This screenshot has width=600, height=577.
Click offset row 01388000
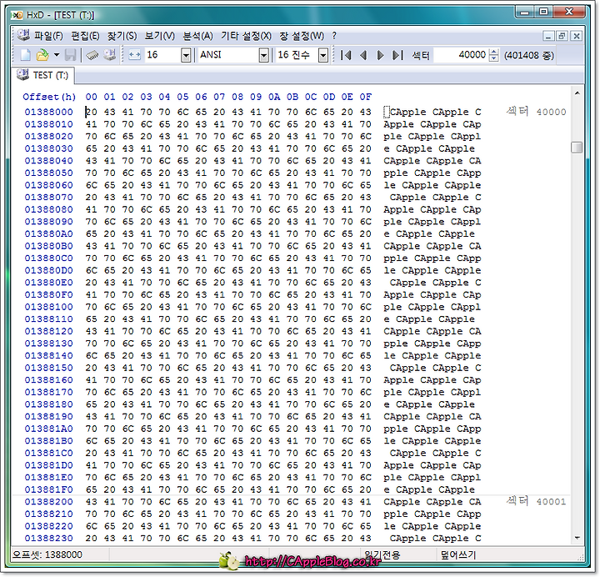tap(48, 113)
